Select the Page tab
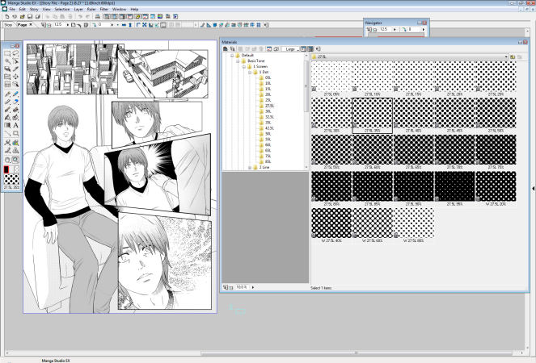536x363 pixels. pyautogui.click(x=23, y=25)
